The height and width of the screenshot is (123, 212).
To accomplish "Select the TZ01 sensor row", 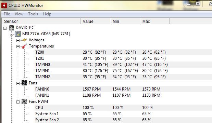I will pos(123,58).
